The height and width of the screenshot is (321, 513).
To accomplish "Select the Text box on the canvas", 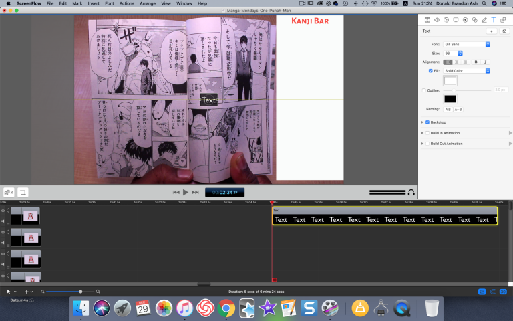I will point(208,100).
